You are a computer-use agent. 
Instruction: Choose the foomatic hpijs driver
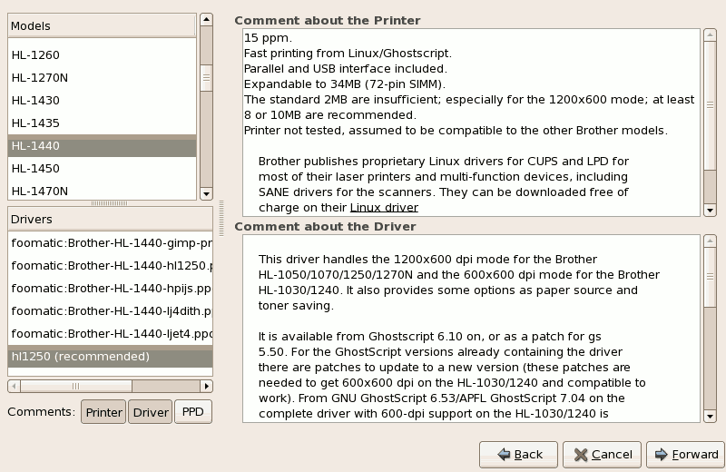point(110,288)
